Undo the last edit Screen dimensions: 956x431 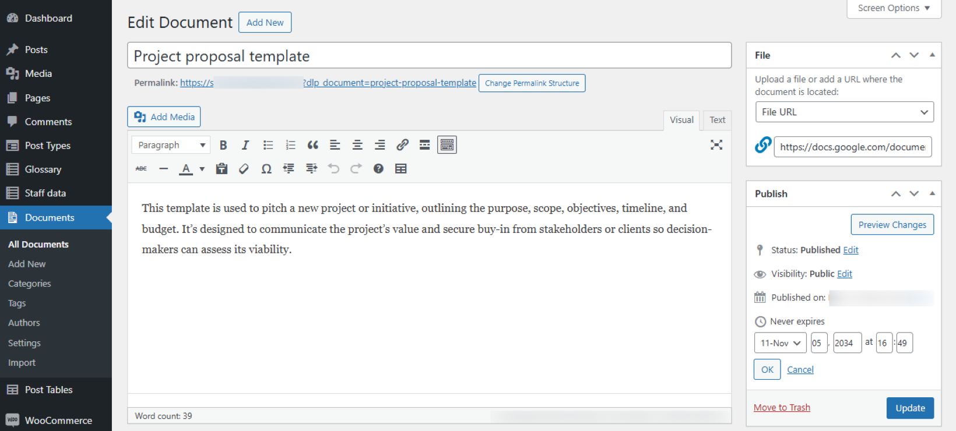point(333,169)
